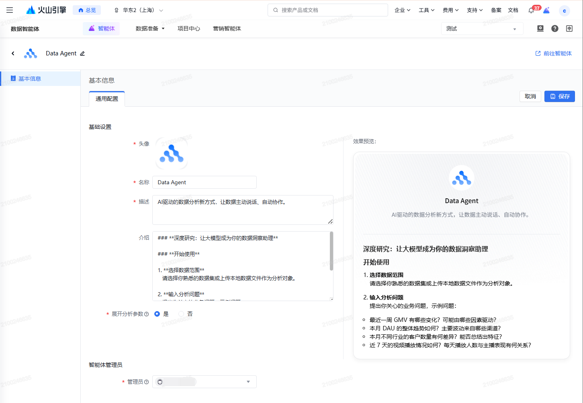
Task: Click the 基础设置 section heading
Action: point(100,127)
